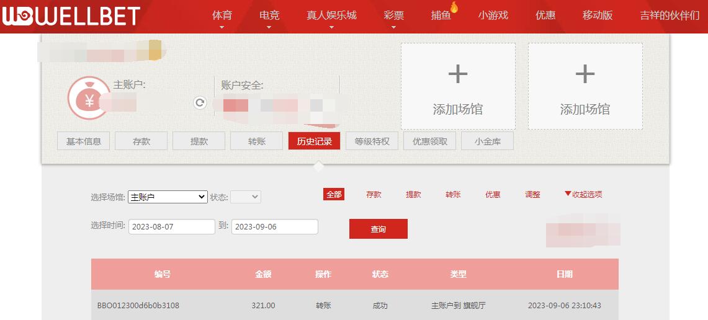
Task: Open 吉祥的伙伴们 page
Action: click(670, 16)
